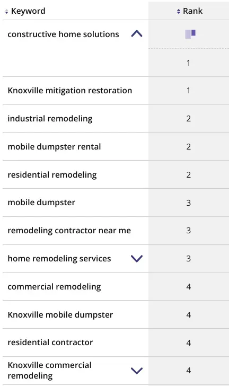Select the Knoxville mitigation restoration keyword
Image resolution: width=229 pixels, height=386 pixels.
tap(69, 91)
